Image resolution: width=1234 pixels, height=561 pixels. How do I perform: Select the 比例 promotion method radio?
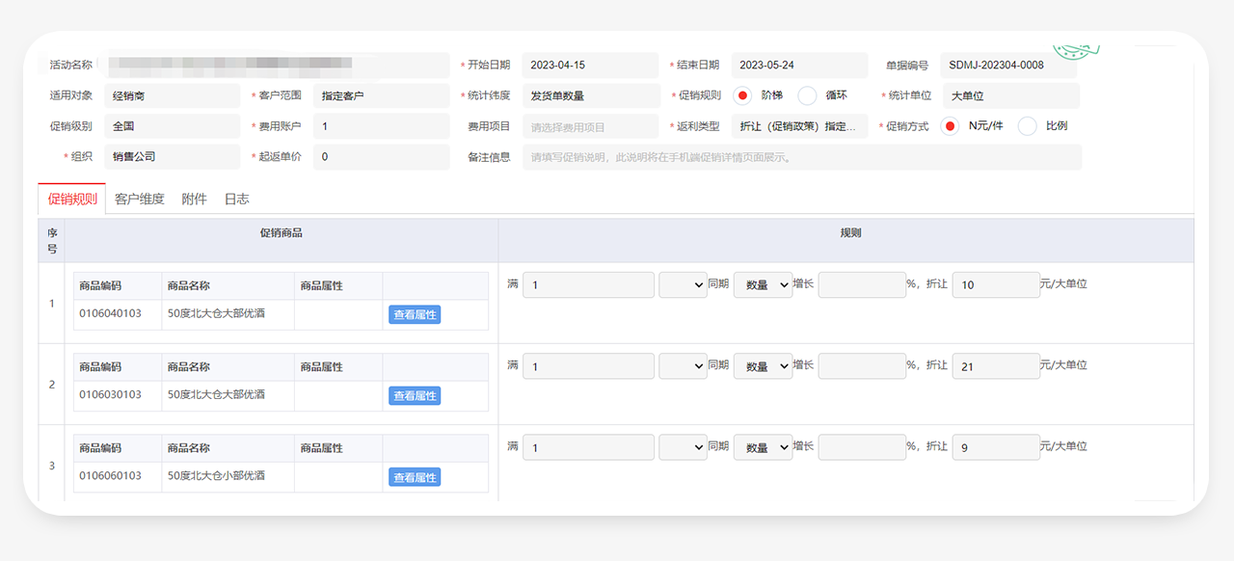[x=1028, y=126]
